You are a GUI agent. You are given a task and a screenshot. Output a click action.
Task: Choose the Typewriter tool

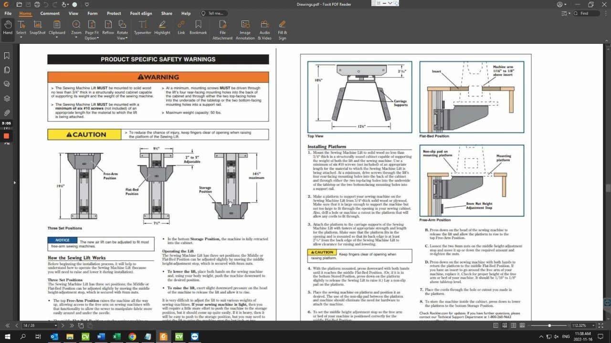[x=142, y=28]
